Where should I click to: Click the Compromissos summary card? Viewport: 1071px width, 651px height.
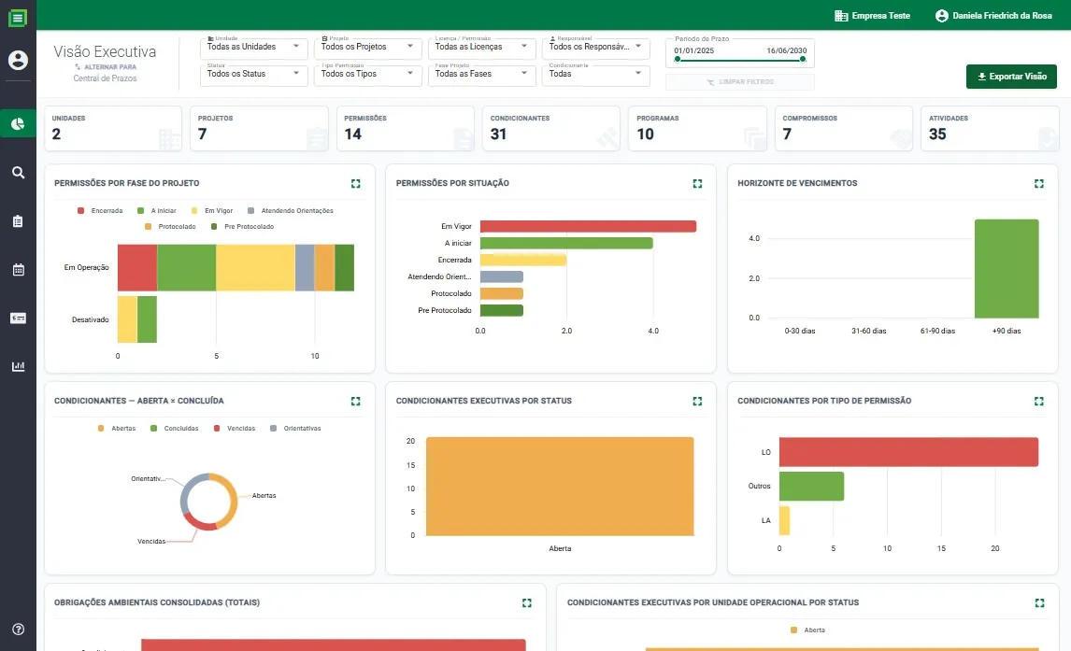click(844, 128)
